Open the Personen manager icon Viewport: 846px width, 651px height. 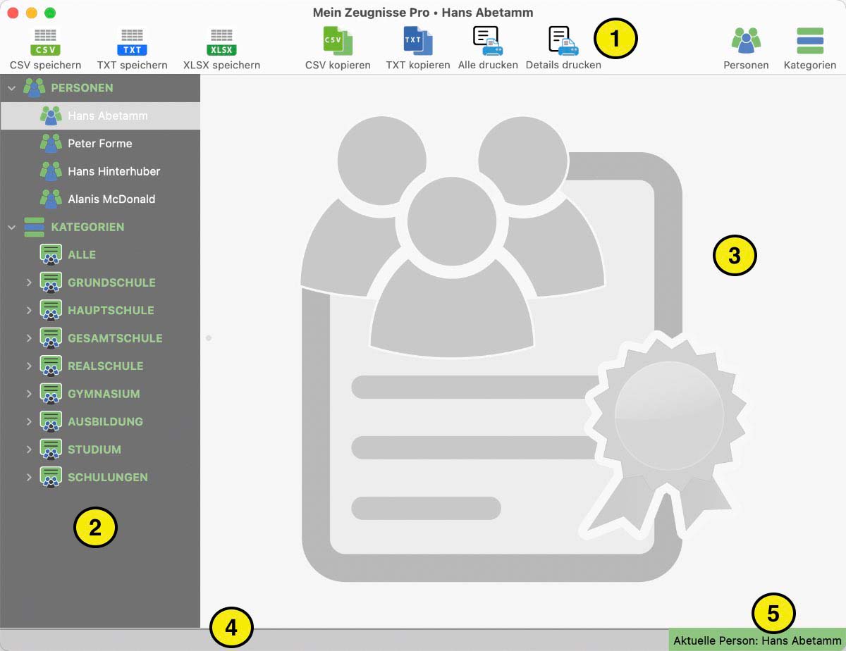click(x=745, y=41)
